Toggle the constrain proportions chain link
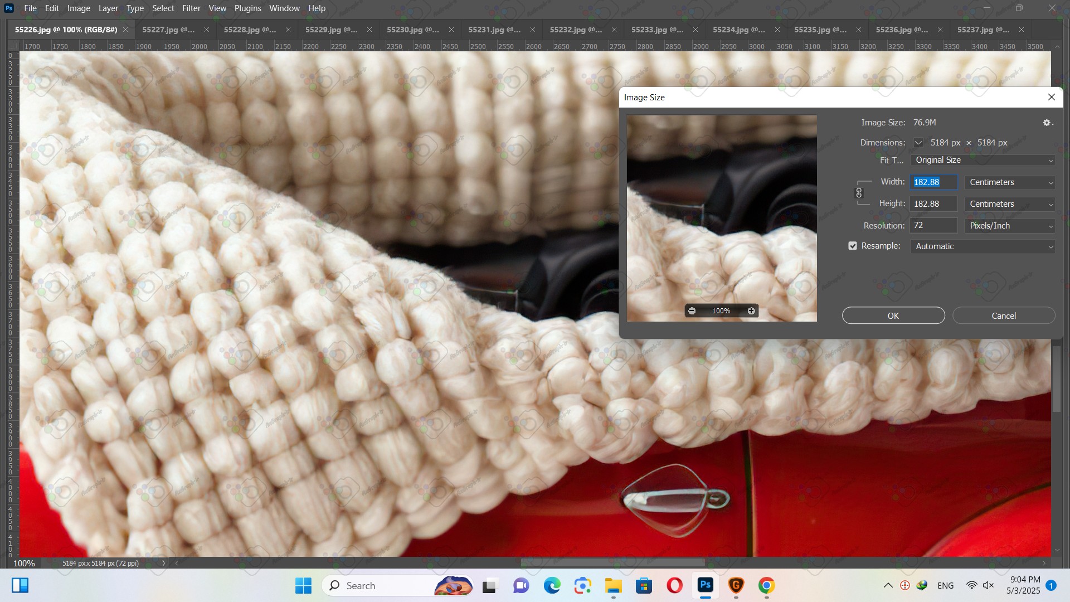1070x602 pixels. tap(859, 193)
